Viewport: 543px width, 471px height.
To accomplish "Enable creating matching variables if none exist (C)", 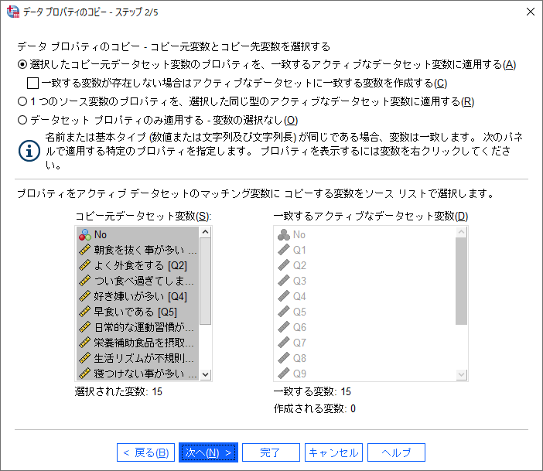I will pos(32,83).
